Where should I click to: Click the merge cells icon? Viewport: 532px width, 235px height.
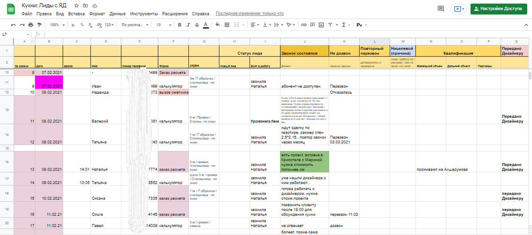pyautogui.click(x=235, y=25)
